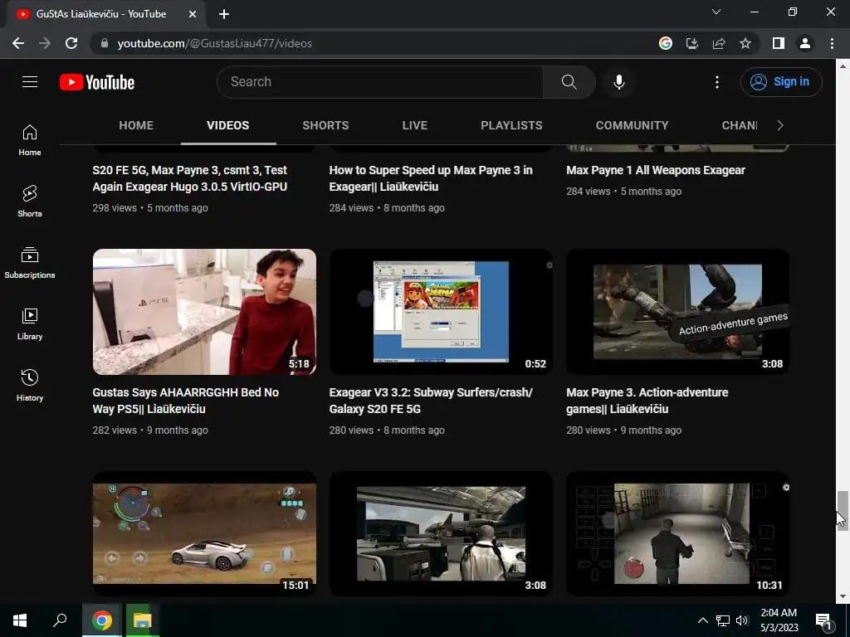Open a new browser tab

tap(224, 14)
